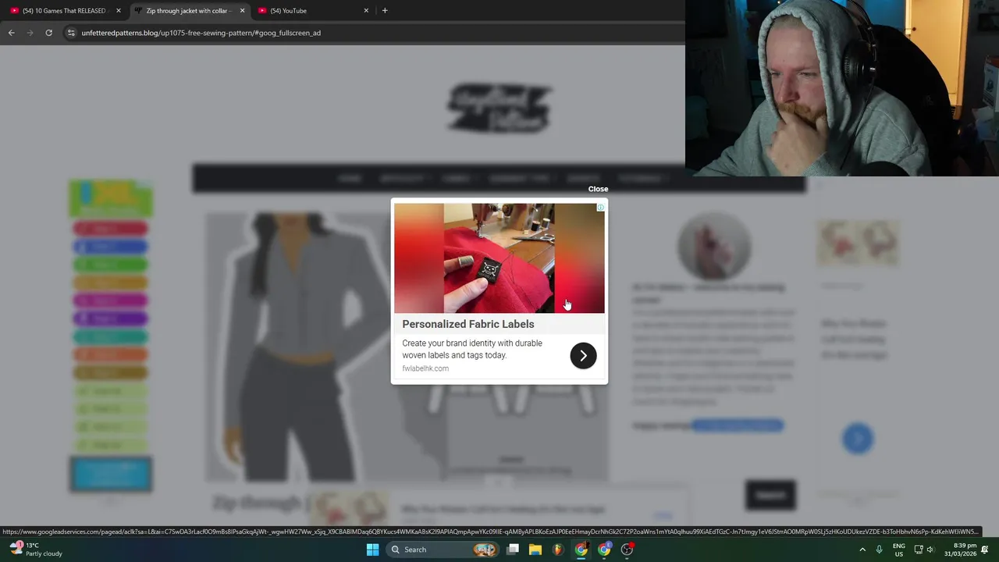The height and width of the screenshot is (562, 999).
Task: Click the fabric label ad image
Action: (499, 258)
